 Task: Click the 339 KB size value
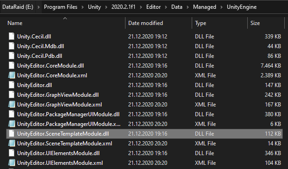273,37
